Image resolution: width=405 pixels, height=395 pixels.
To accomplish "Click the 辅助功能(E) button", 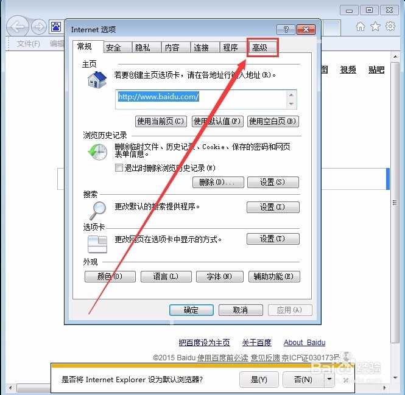I will (274, 276).
